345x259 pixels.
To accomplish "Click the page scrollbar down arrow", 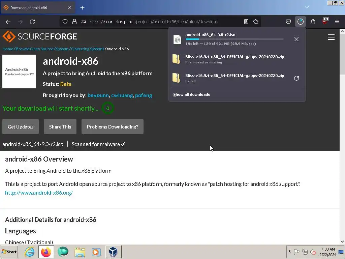I will click(342, 241).
